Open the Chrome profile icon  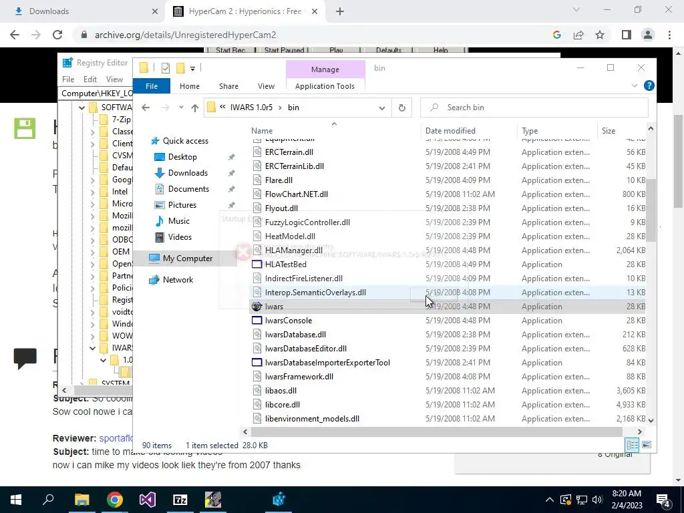tap(648, 35)
